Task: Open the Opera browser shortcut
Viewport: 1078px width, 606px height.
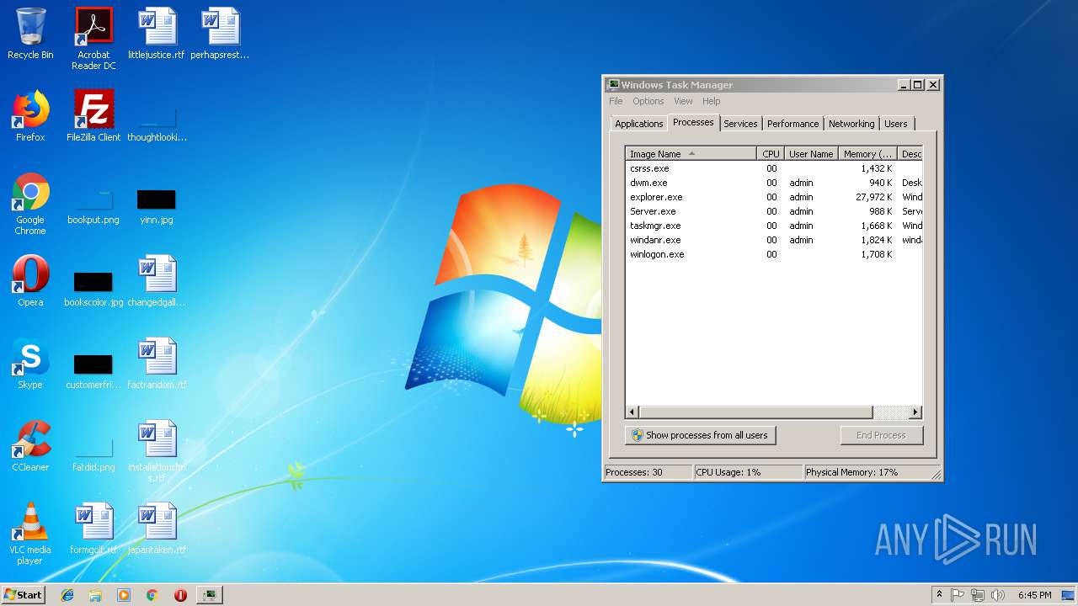Action: coord(30,281)
